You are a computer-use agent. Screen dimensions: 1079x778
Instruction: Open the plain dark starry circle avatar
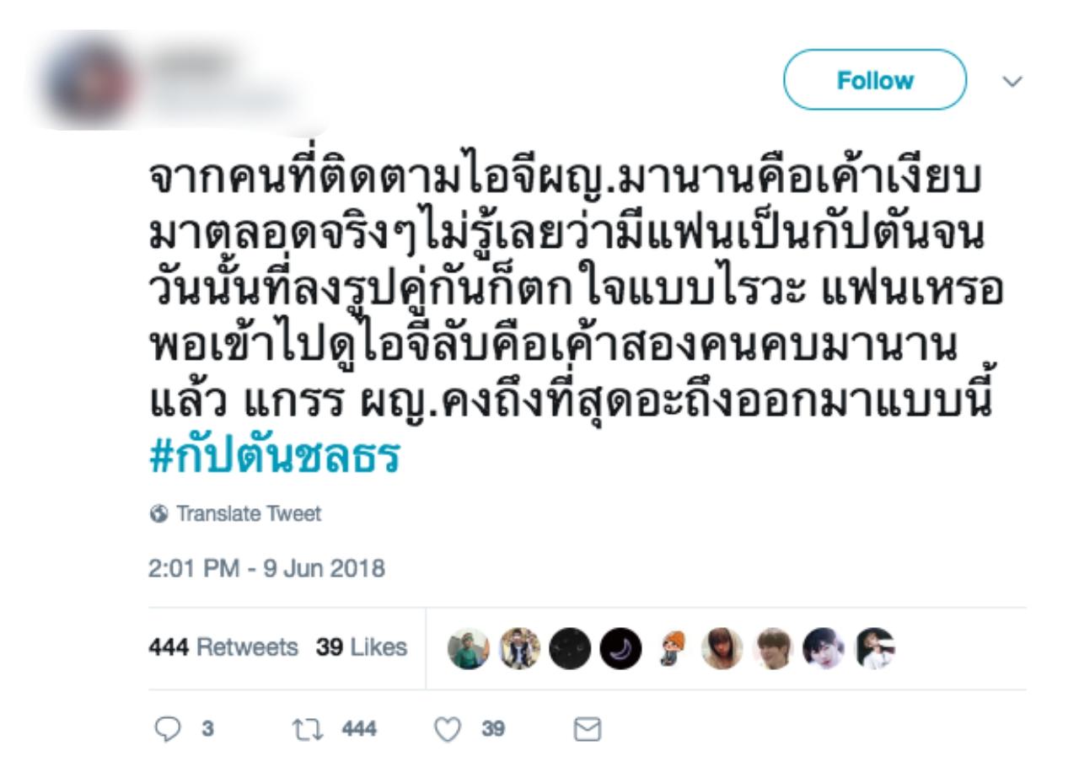565,648
